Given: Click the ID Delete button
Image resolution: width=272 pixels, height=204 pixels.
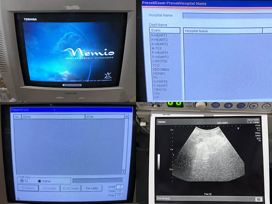Looking at the screenshot, I should pyautogui.click(x=50, y=188).
